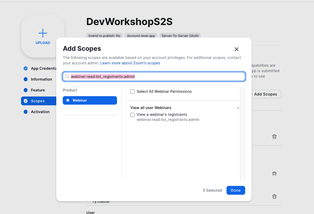Image resolution: width=314 pixels, height=214 pixels.
Task: Click the scope search input field
Action: click(x=154, y=77)
